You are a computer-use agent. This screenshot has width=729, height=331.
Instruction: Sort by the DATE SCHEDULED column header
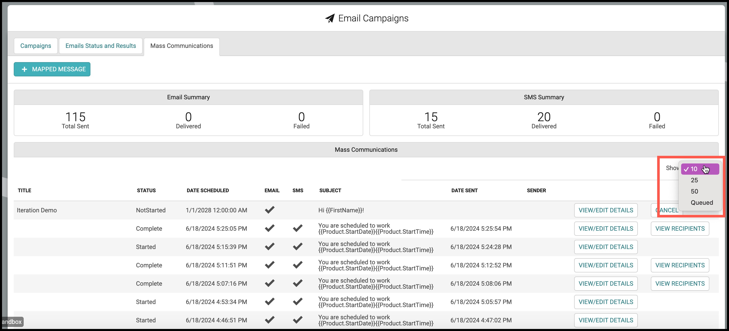[x=208, y=190]
